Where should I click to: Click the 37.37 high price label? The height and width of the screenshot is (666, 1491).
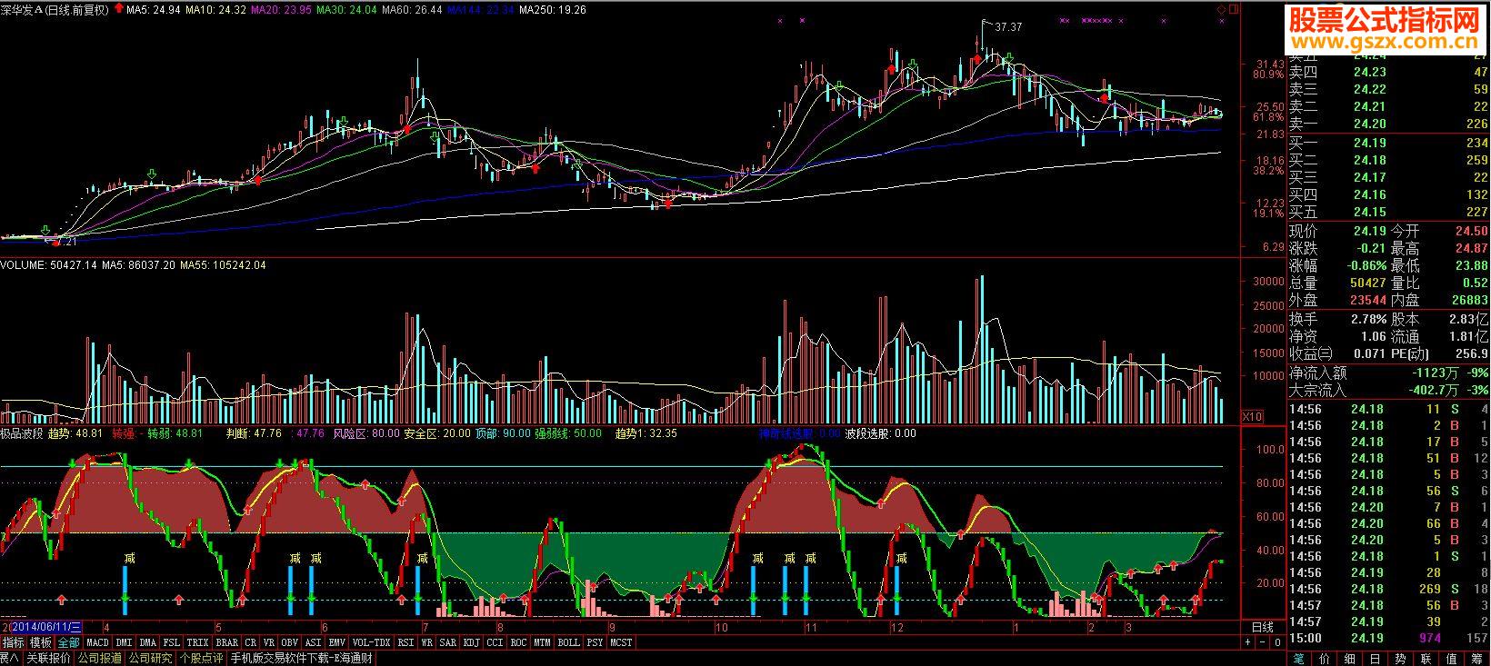pyautogui.click(x=1009, y=27)
